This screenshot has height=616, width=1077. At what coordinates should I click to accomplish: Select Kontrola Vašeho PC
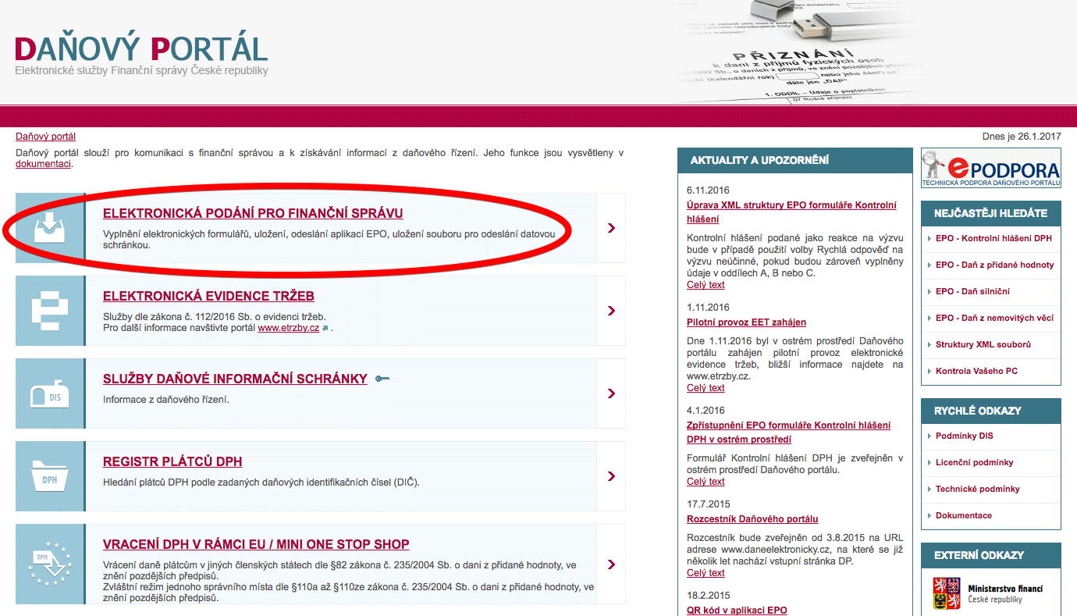[x=976, y=371]
